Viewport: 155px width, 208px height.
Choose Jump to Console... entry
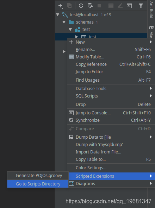111,113
